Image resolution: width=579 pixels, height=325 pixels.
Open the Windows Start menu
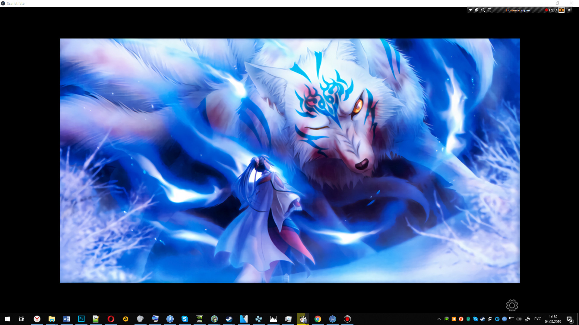click(x=7, y=319)
